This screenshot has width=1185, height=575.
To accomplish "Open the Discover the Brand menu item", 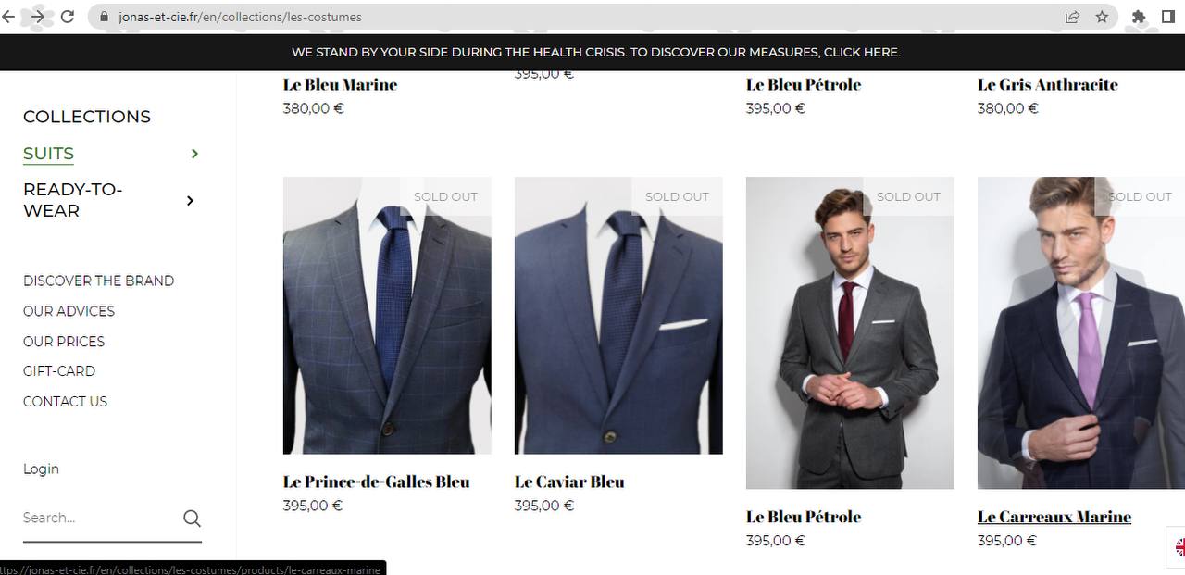I will 98,281.
